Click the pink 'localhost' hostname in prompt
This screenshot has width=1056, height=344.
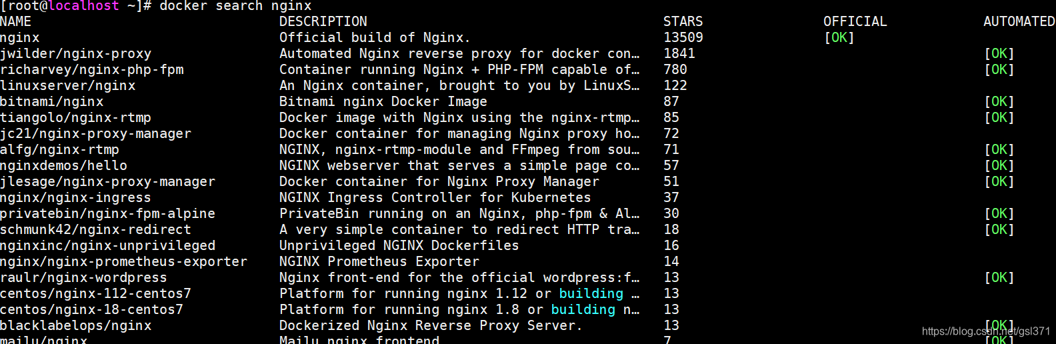pos(84,6)
